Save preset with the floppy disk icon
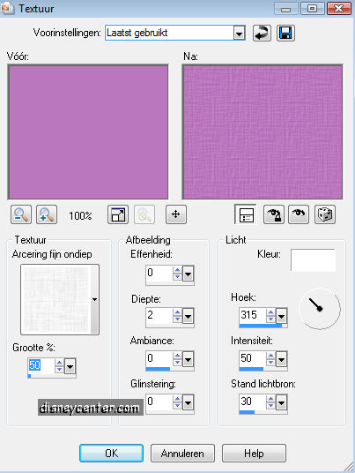This screenshot has height=473, width=355. pyautogui.click(x=285, y=34)
